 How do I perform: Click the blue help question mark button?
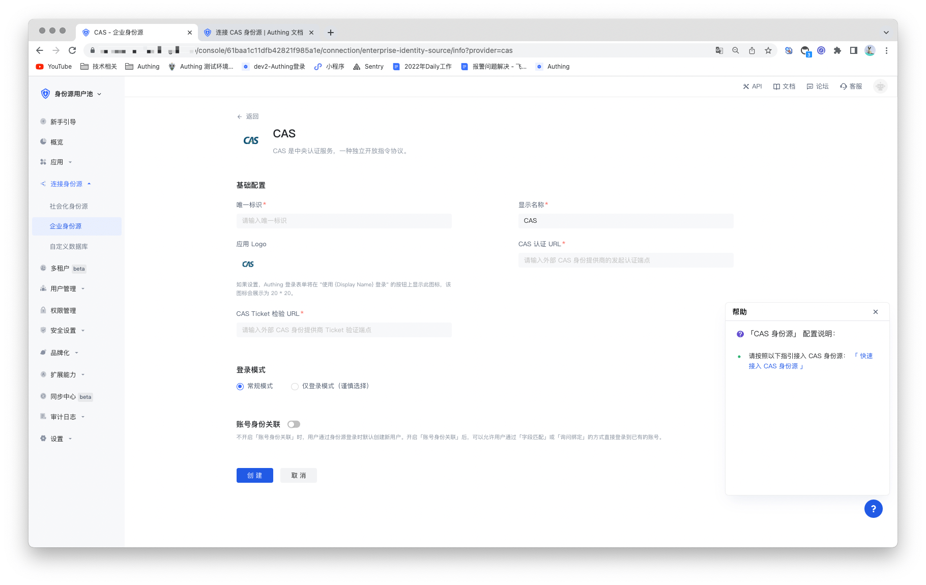pyautogui.click(x=873, y=509)
